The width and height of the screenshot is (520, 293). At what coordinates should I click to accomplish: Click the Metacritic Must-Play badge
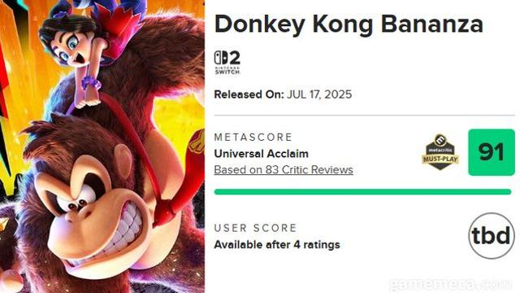tap(440, 152)
